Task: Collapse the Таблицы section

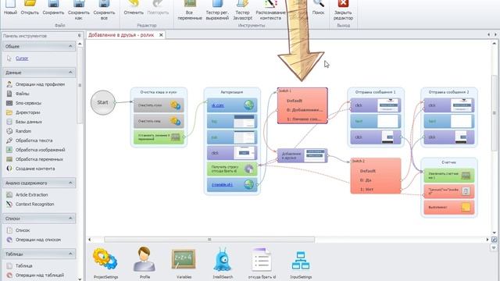Action: [x=70, y=254]
